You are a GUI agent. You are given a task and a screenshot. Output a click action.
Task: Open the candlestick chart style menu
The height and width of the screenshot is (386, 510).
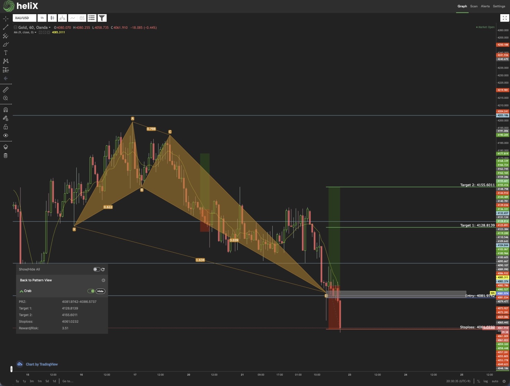(x=52, y=18)
